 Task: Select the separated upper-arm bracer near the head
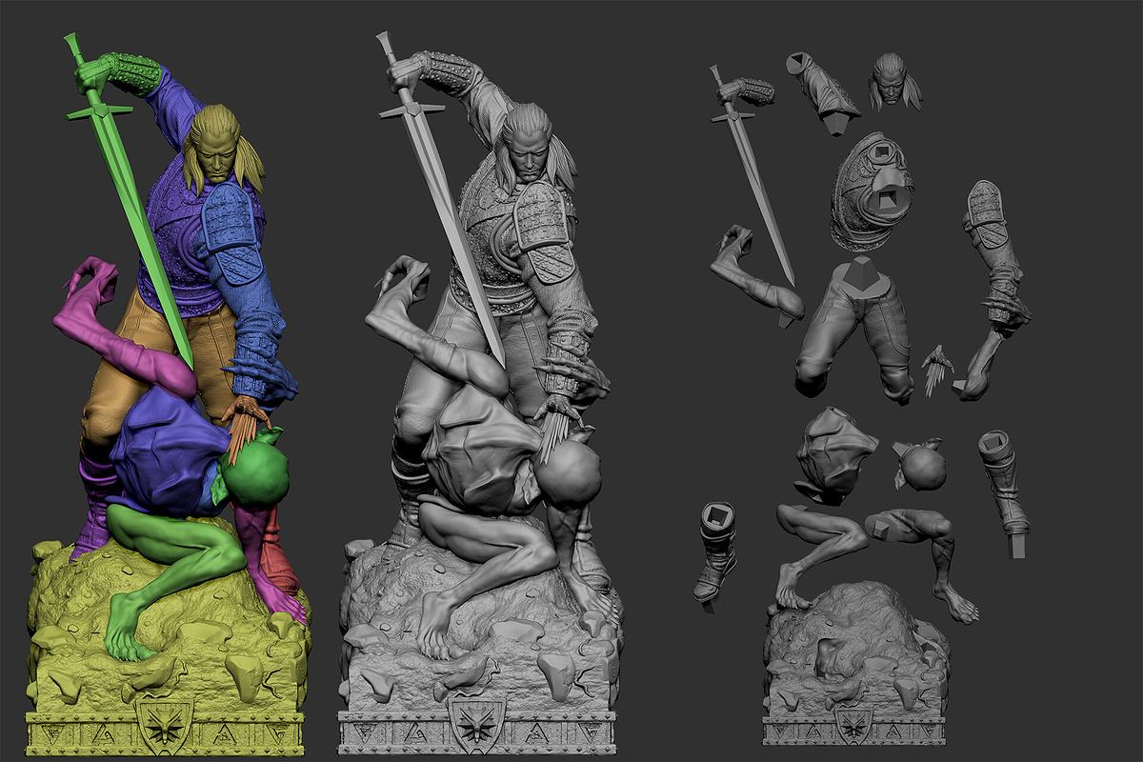823,93
